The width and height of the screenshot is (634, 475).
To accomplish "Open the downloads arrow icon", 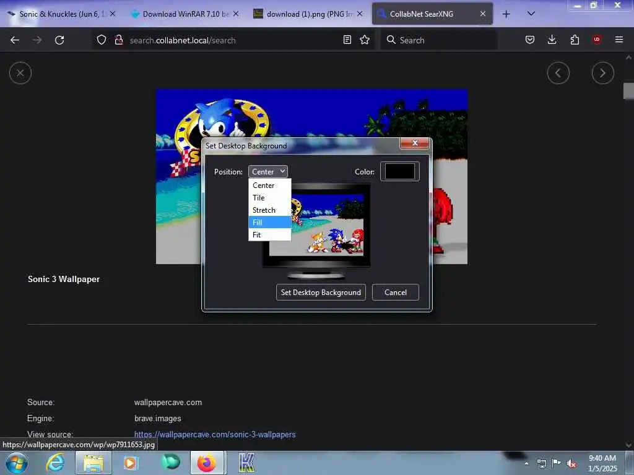I will pos(552,40).
